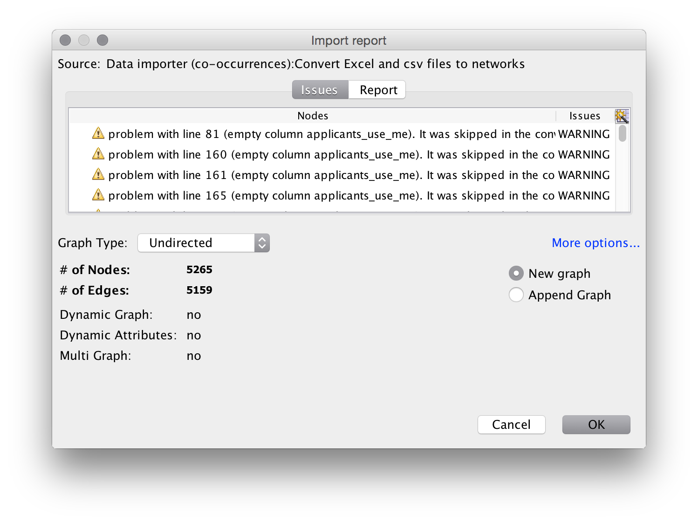This screenshot has height=523, width=698.
Task: Click the WARNING cell for line 81
Action: pos(584,134)
